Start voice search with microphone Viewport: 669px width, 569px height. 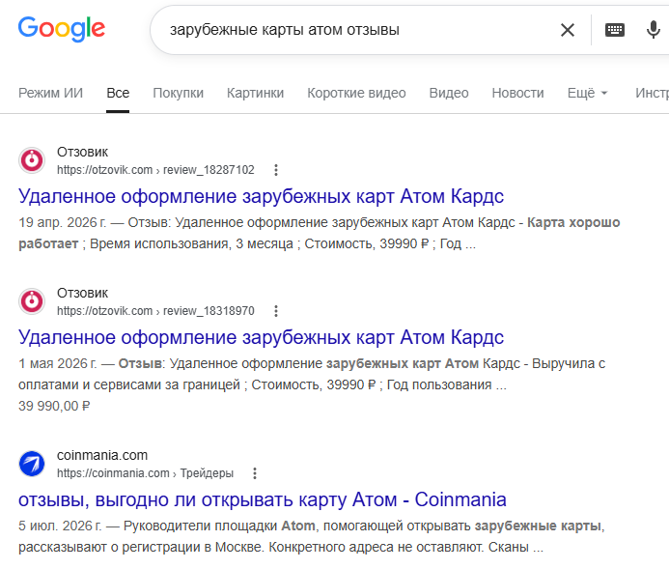point(654,30)
